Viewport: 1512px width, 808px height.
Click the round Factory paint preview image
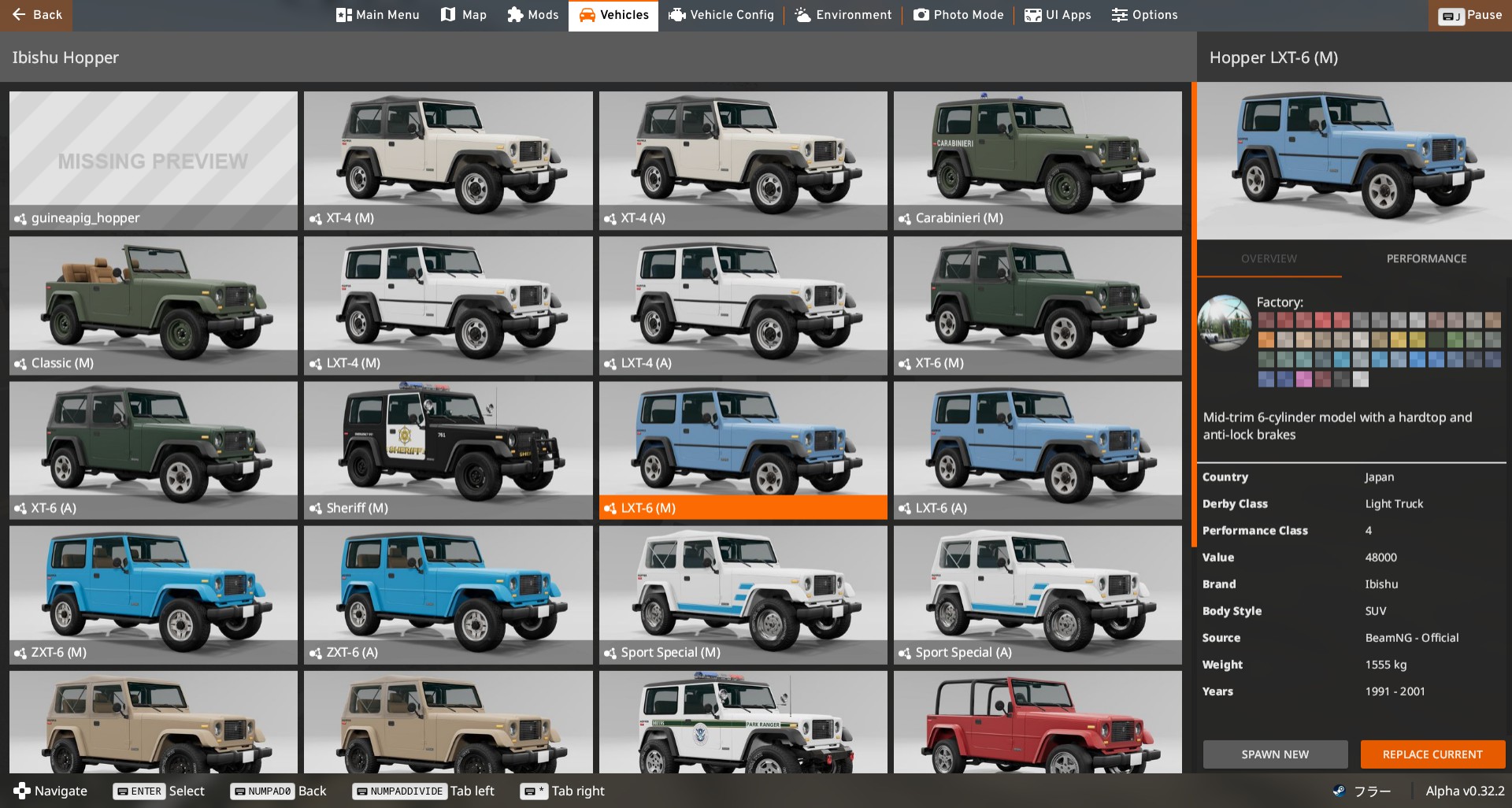click(x=1225, y=322)
